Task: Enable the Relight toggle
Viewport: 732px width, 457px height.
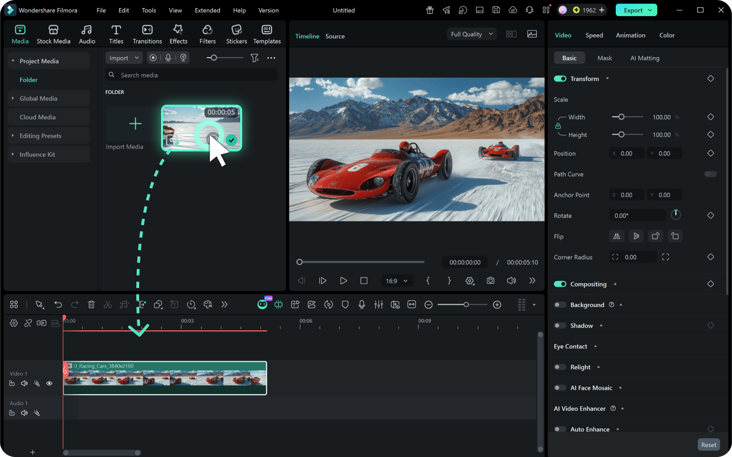Action: [x=560, y=367]
